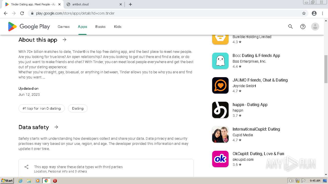This screenshot has width=328, height=184.
Task: Switch to the Books section
Action: [x=100, y=27]
